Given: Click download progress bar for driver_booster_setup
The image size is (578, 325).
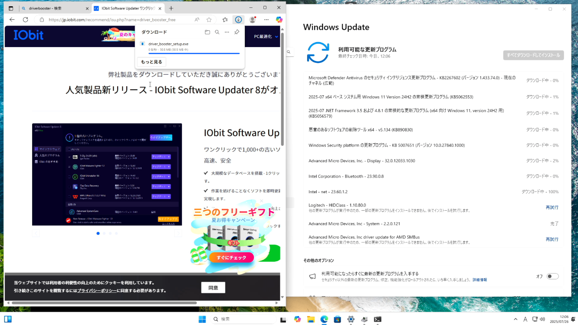Looking at the screenshot, I should (x=194, y=53).
